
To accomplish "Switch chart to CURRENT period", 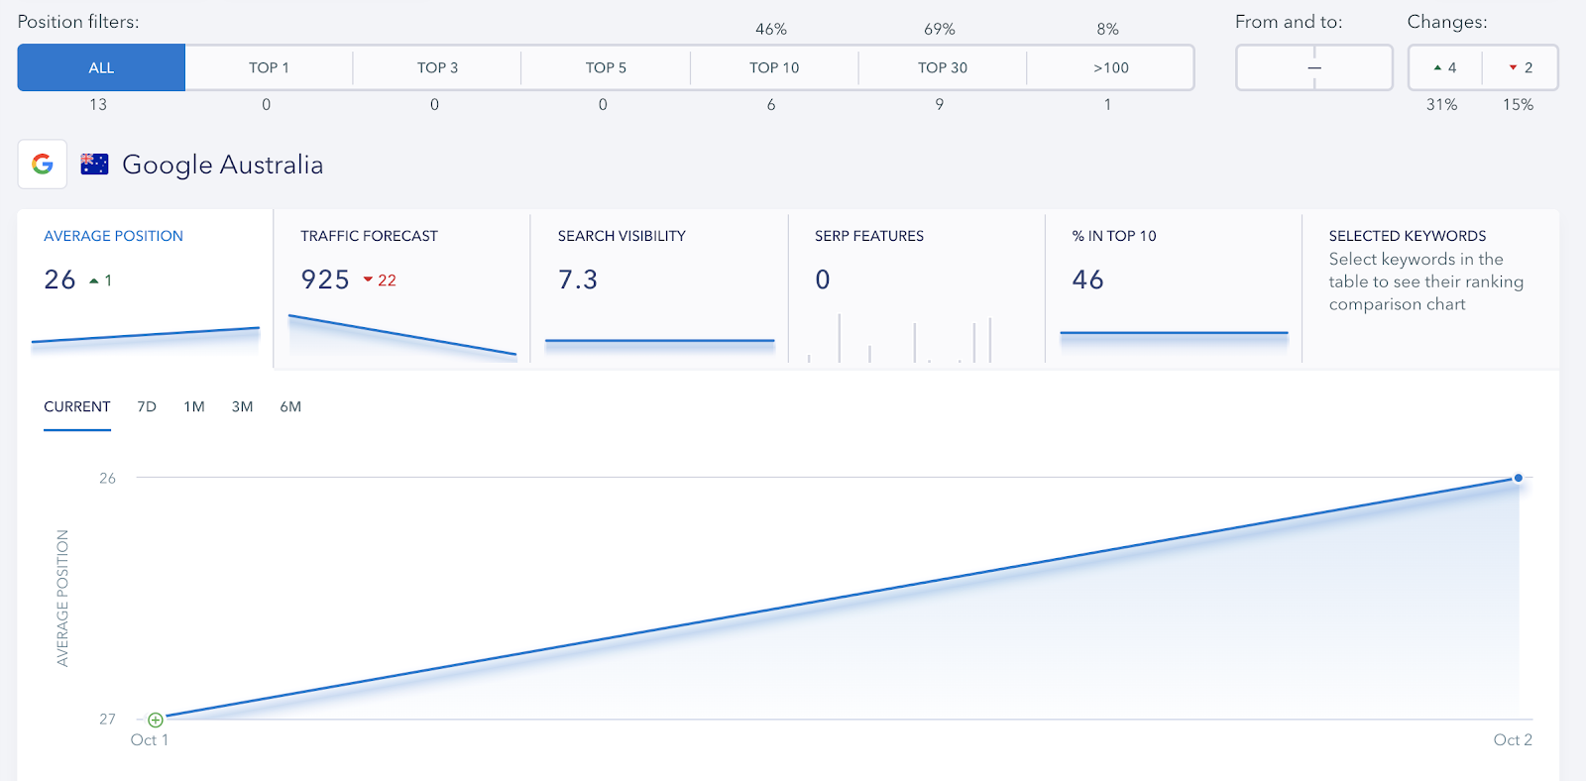I will (77, 407).
